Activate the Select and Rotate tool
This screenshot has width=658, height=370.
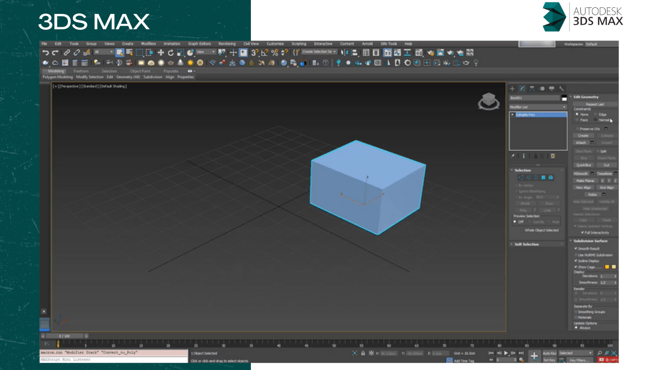(x=171, y=52)
